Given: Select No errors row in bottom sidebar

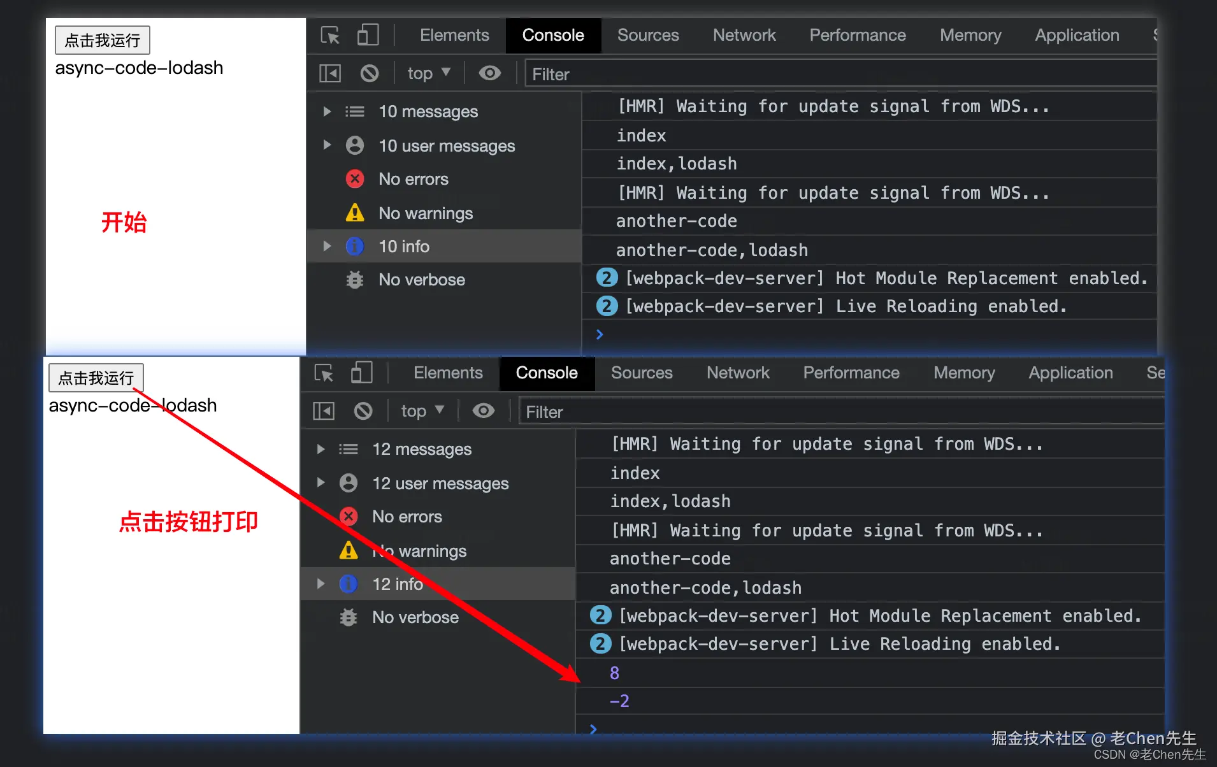Looking at the screenshot, I should (x=438, y=517).
